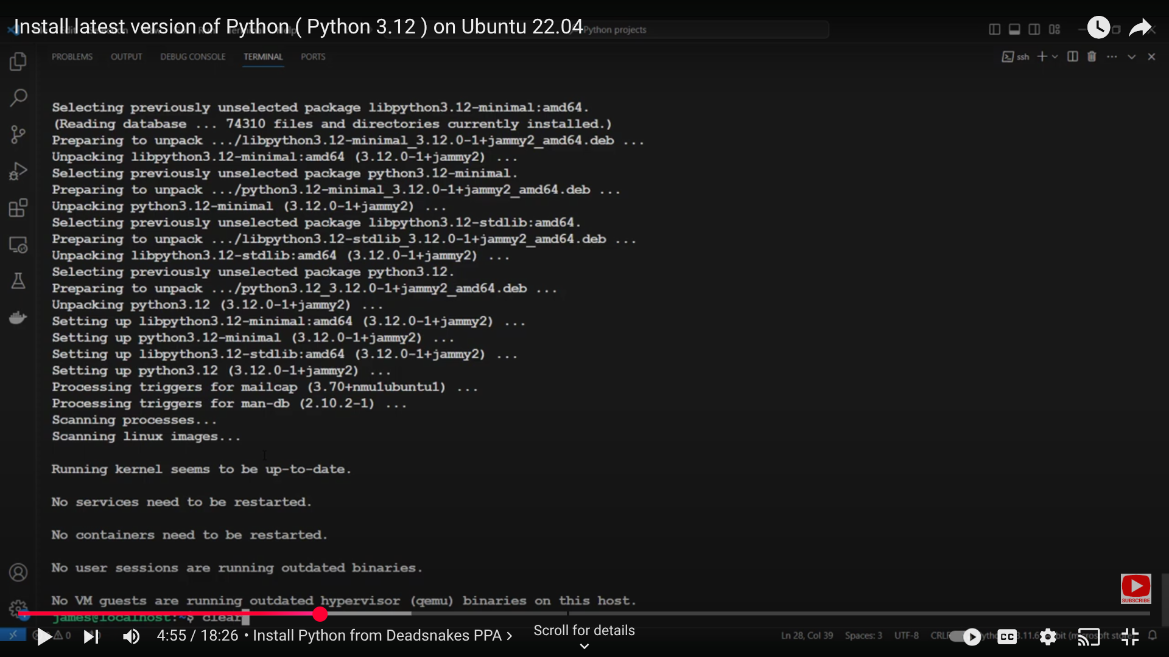Viewport: 1169px width, 657px height.
Task: Click the remote connection indicator in status bar
Action: 13,636
